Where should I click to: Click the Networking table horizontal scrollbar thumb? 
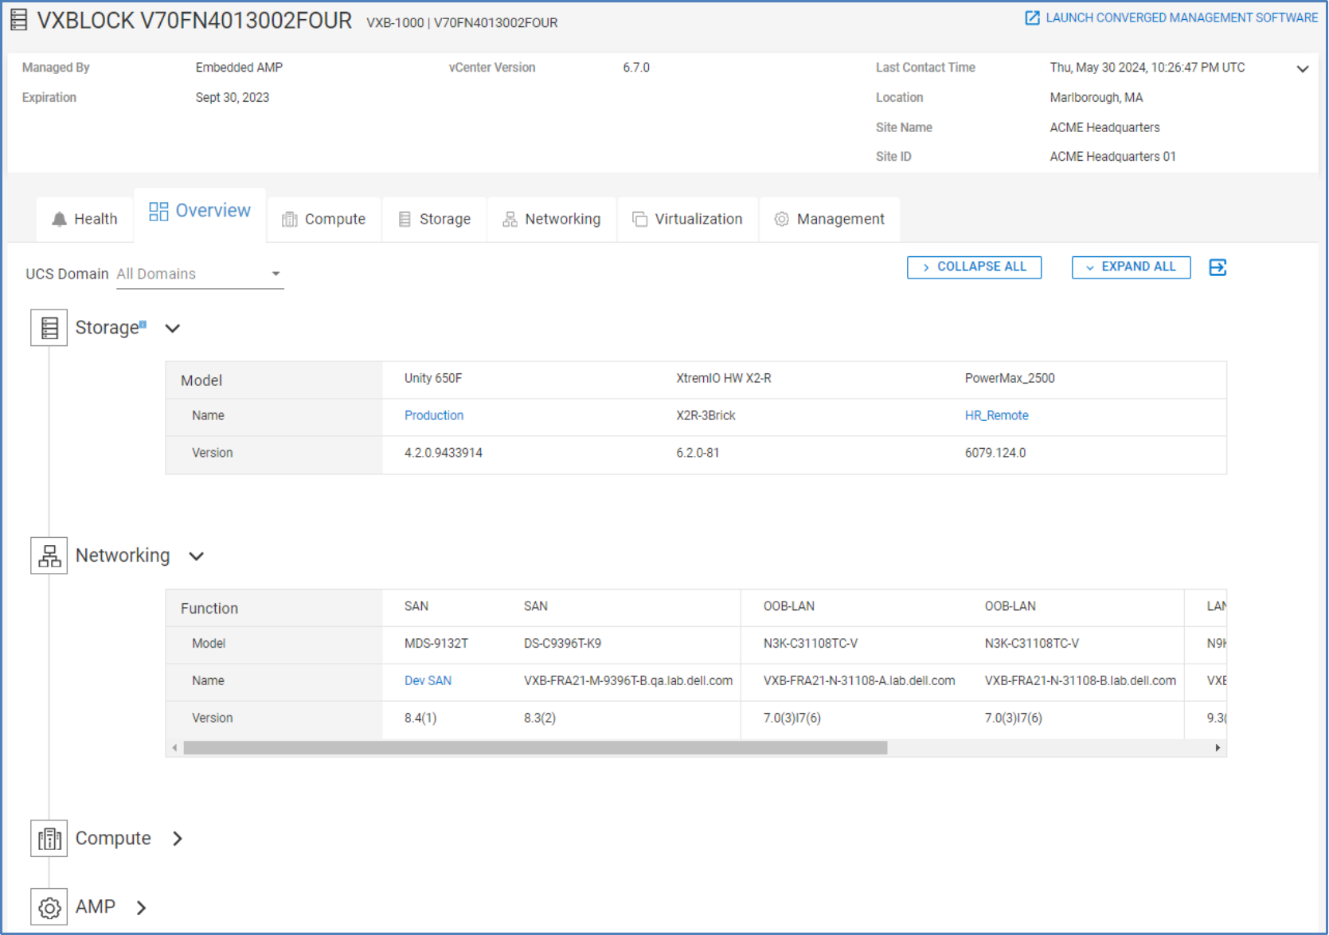[x=535, y=748]
